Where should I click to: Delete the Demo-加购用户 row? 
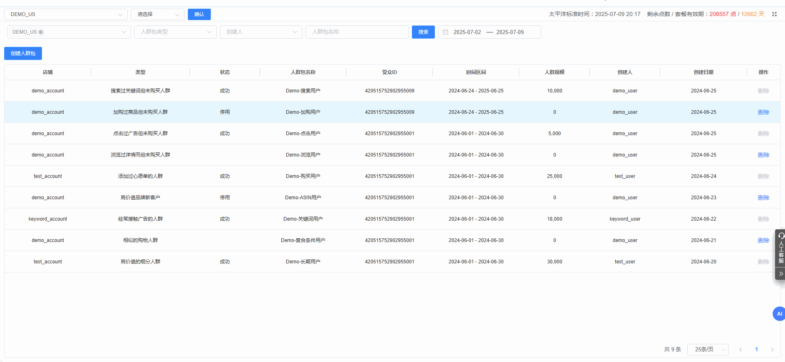click(x=764, y=112)
